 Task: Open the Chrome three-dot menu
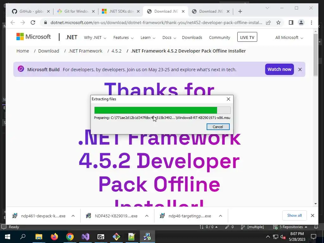pyautogui.click(x=311, y=22)
